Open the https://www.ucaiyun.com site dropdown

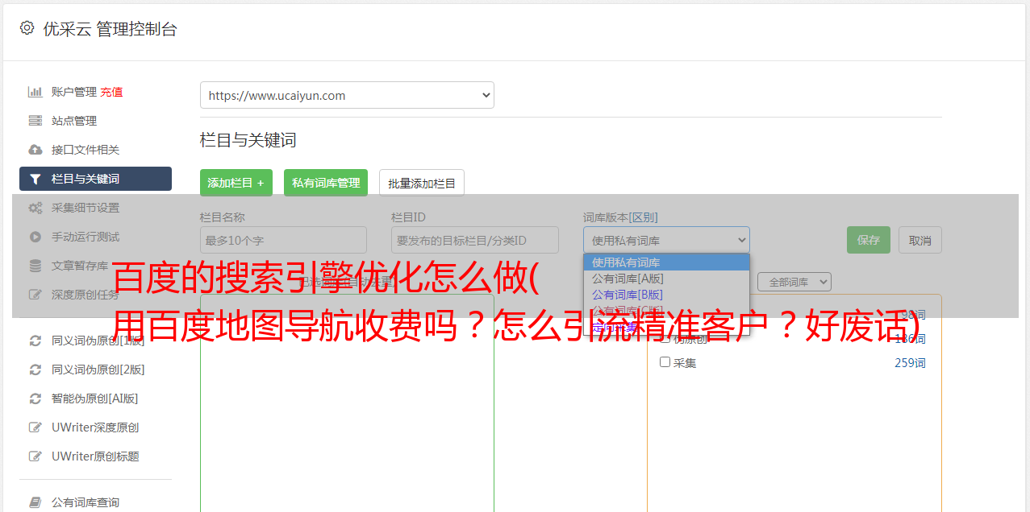(x=347, y=95)
